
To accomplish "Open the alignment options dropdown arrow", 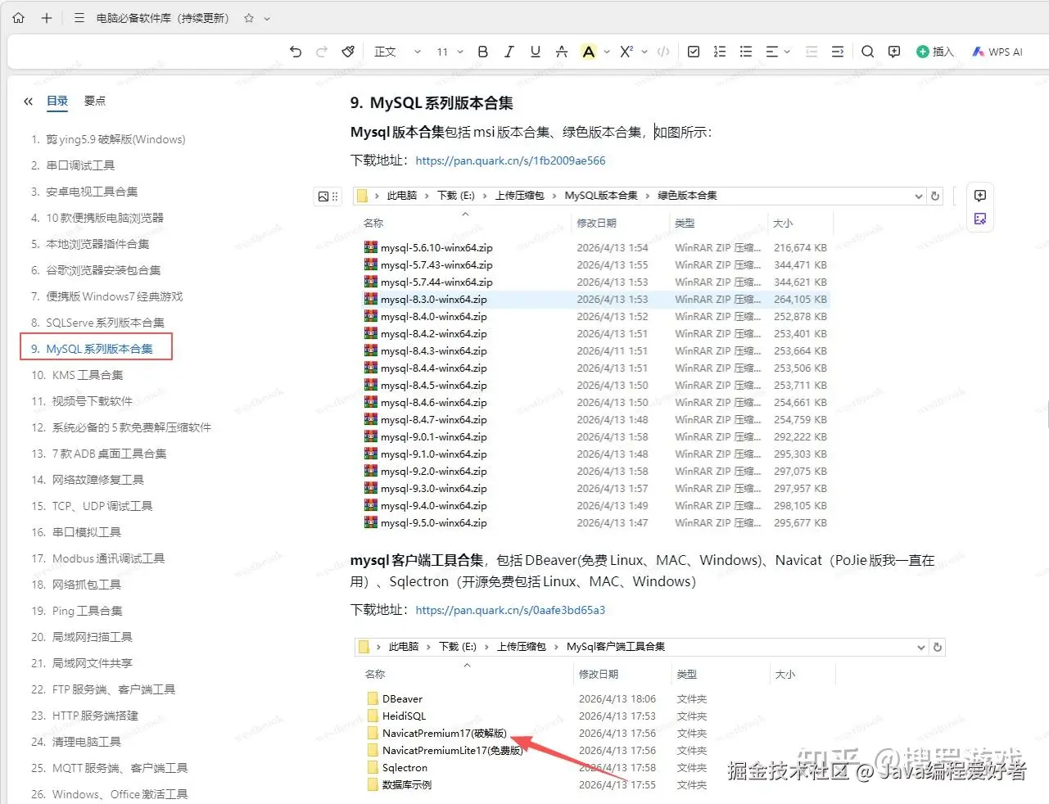I will pyautogui.click(x=787, y=52).
